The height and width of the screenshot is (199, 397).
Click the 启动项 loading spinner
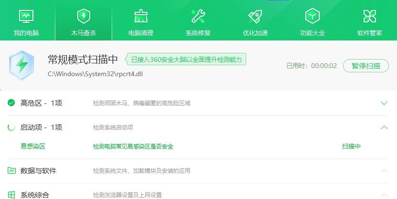[x=11, y=127]
